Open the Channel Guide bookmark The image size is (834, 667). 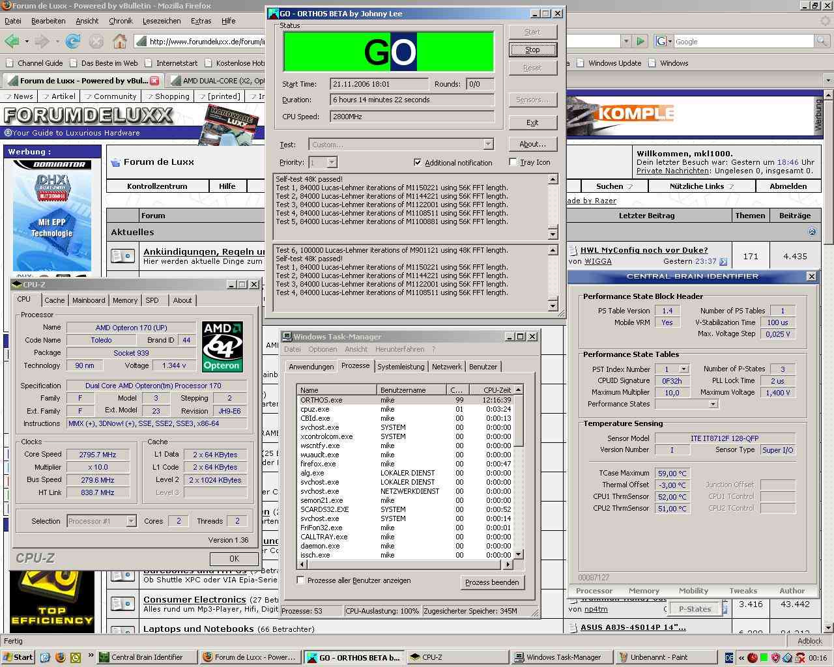[x=35, y=63]
